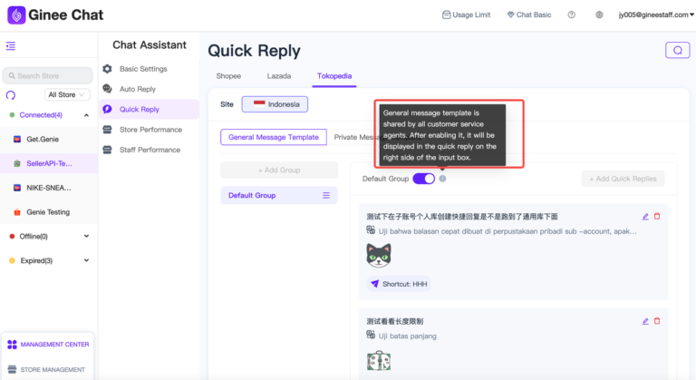Open the All Store dropdown
The image size is (696, 380).
(x=68, y=94)
